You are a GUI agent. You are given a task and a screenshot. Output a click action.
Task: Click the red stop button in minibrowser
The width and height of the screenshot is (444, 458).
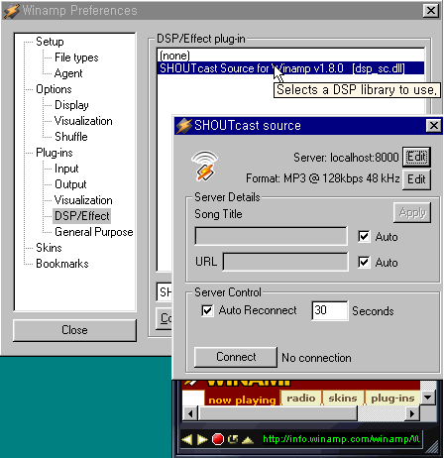218,439
